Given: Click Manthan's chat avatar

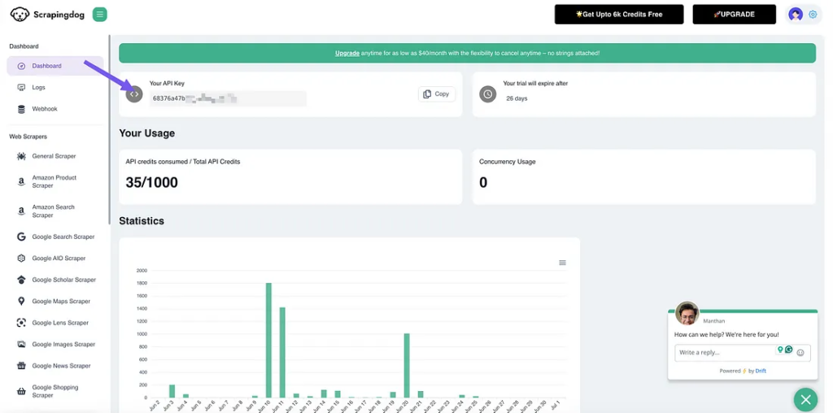Looking at the screenshot, I should [x=687, y=313].
